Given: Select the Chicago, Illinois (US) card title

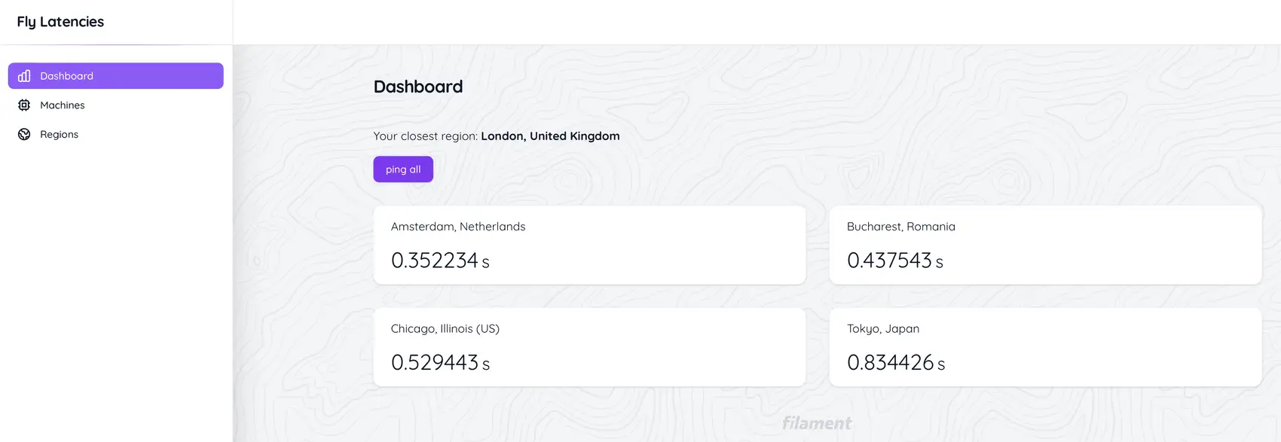Looking at the screenshot, I should [x=445, y=329].
